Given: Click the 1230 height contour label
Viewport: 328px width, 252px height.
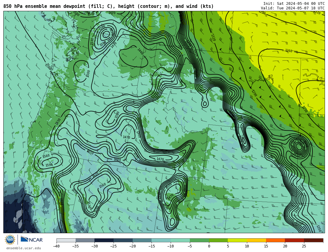Looking at the screenshot, I should click(x=305, y=109).
